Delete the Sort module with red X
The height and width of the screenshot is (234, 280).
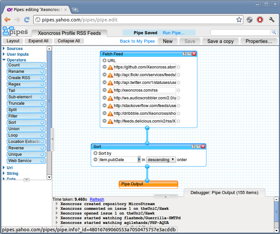coord(203,146)
